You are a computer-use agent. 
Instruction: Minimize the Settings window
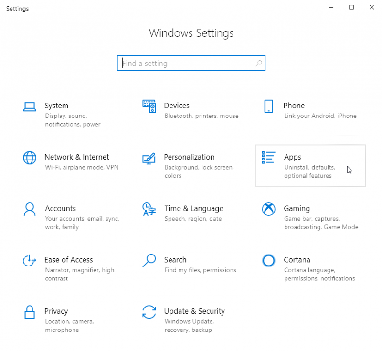pos(331,7)
